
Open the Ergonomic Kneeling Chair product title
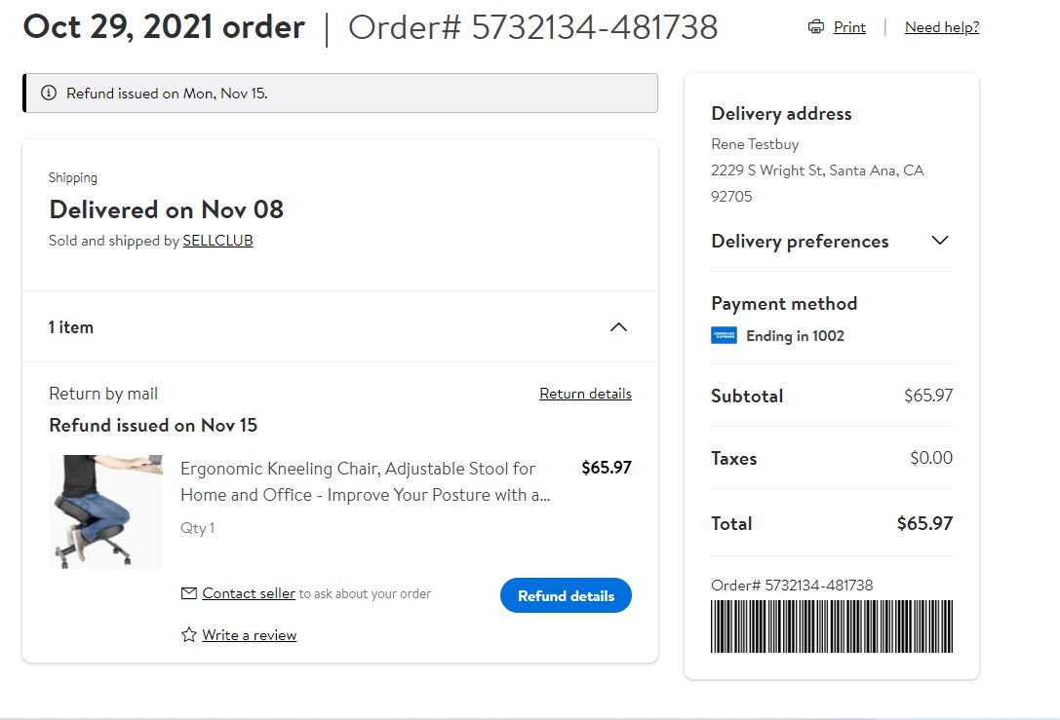point(365,481)
